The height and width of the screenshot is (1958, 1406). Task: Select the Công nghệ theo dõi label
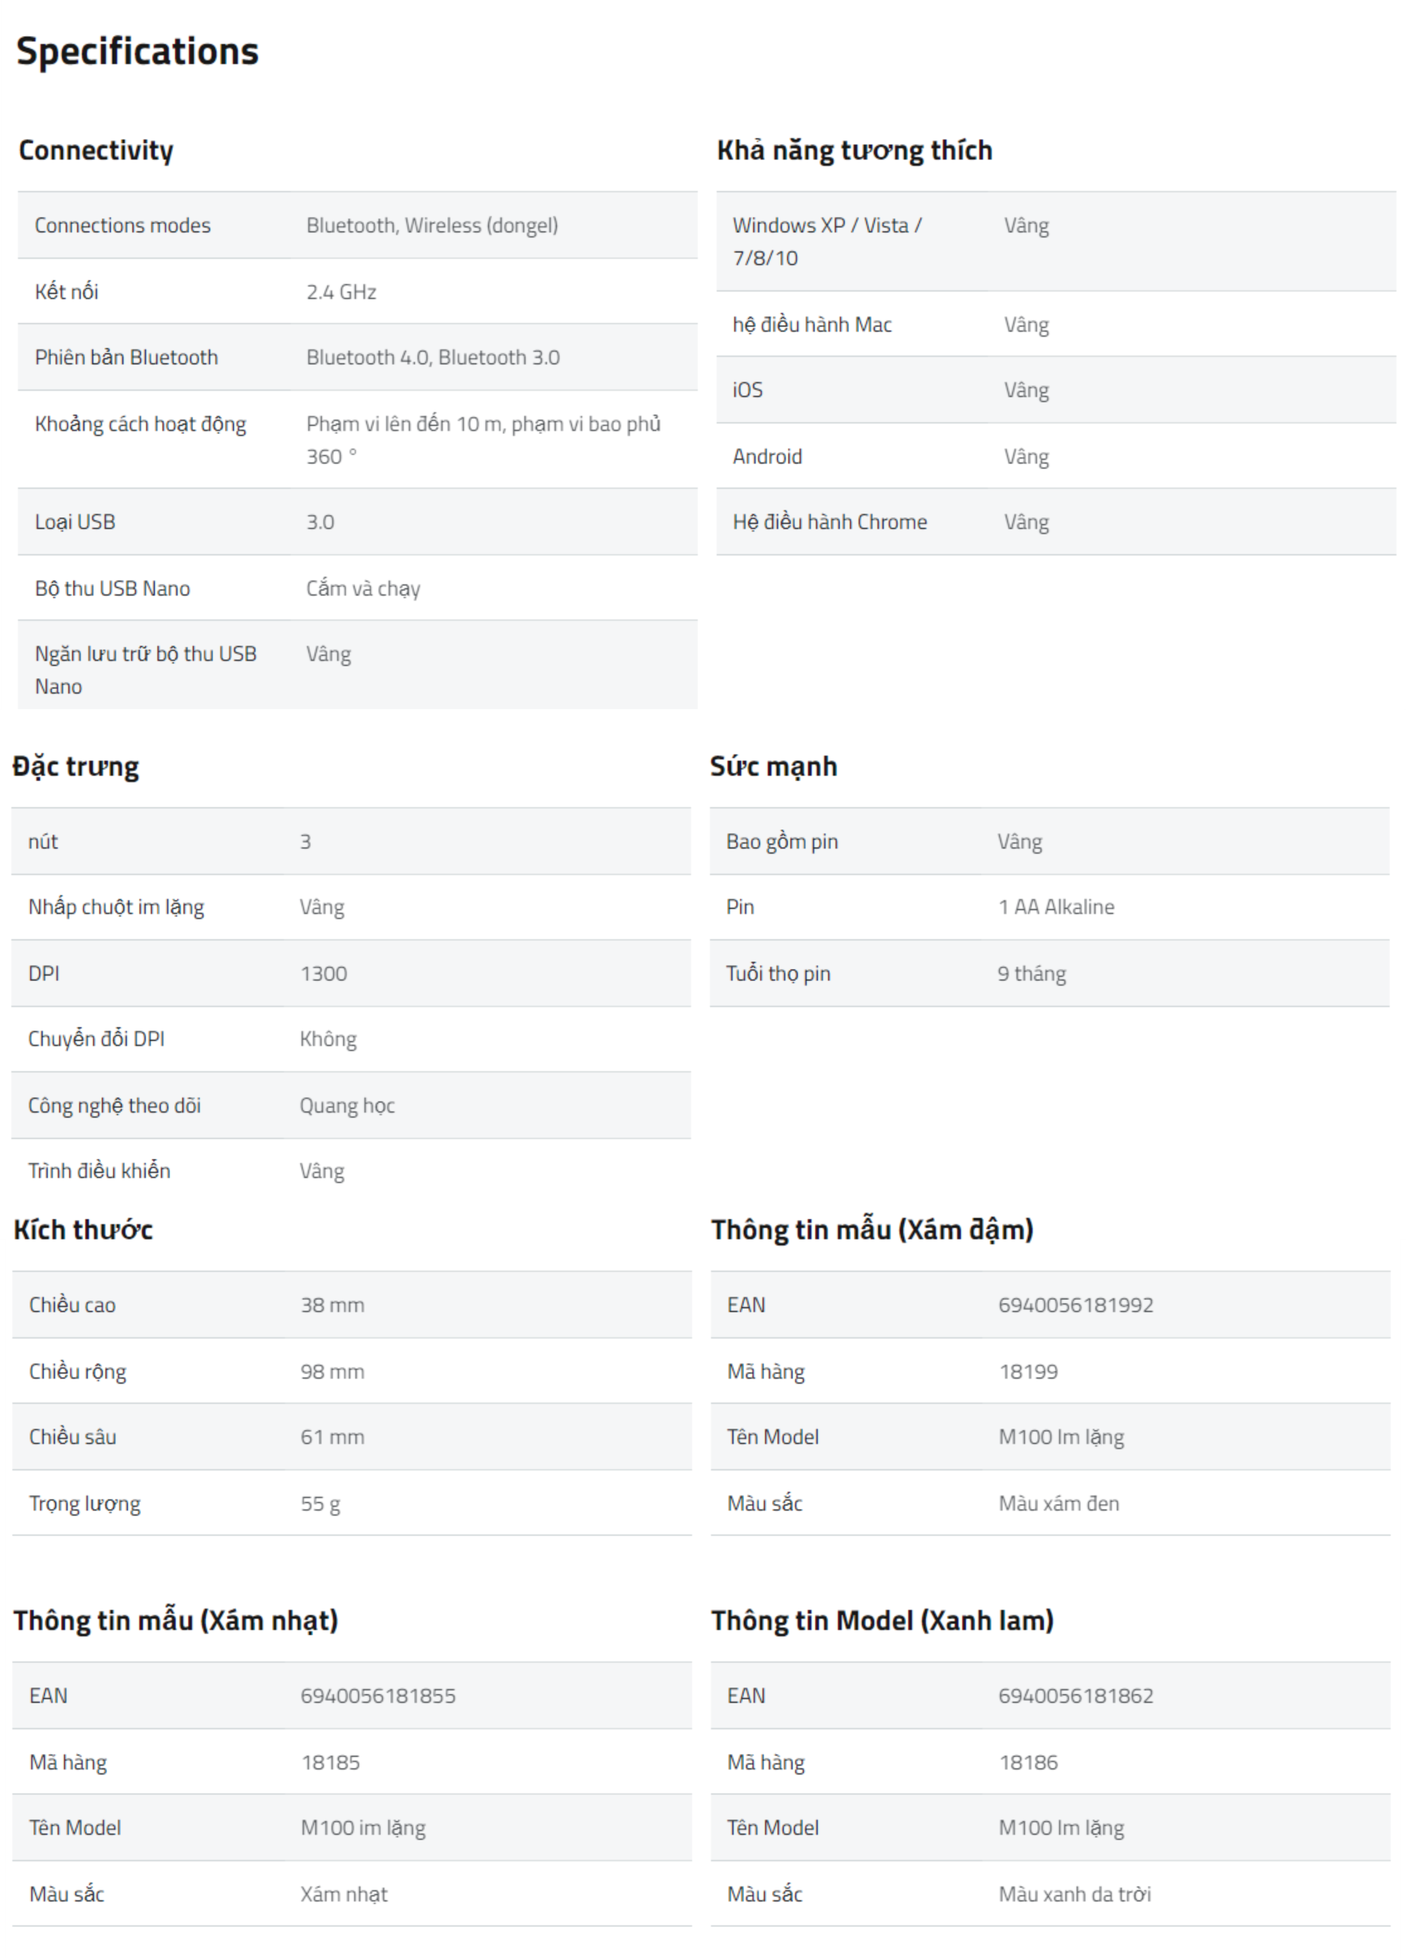(114, 1105)
